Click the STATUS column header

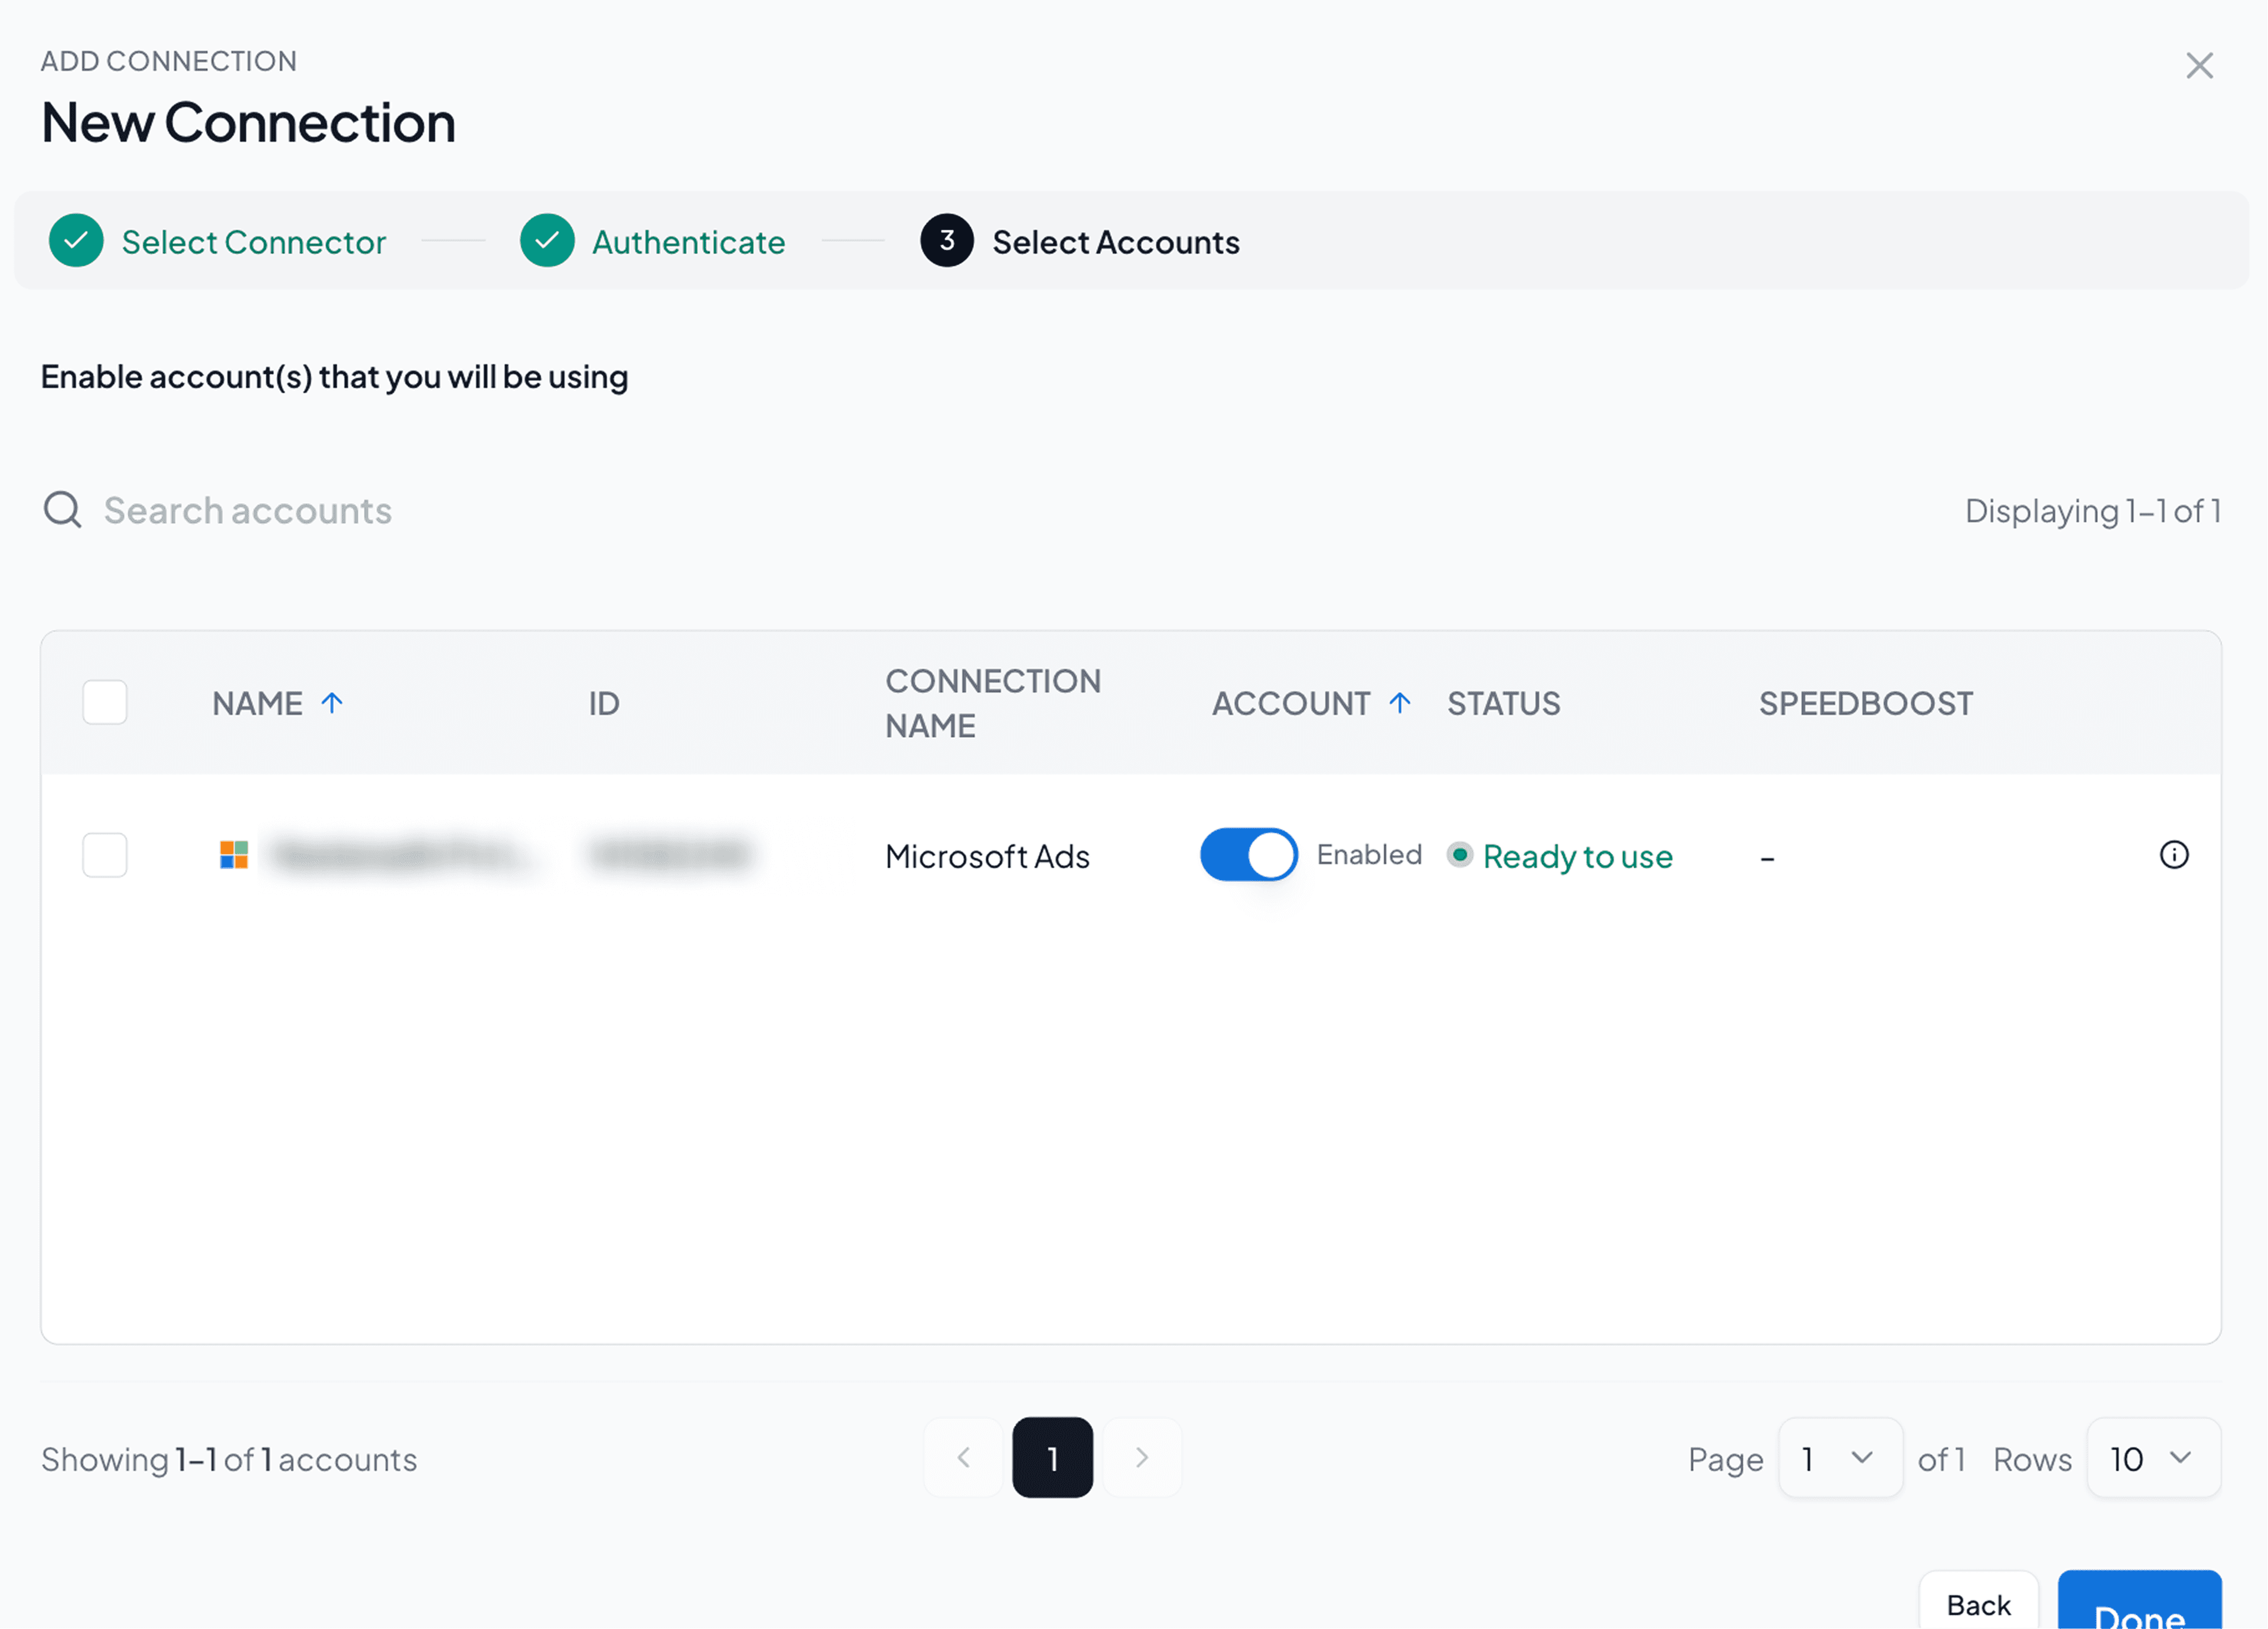coord(1503,703)
